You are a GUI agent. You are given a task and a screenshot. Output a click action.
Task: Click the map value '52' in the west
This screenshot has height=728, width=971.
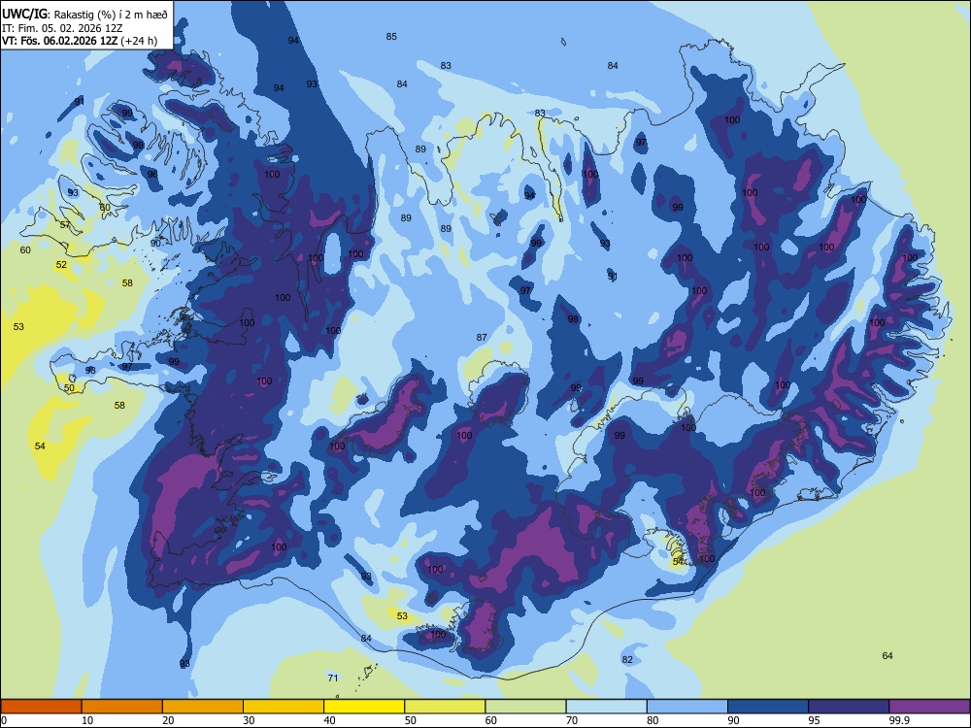61,264
